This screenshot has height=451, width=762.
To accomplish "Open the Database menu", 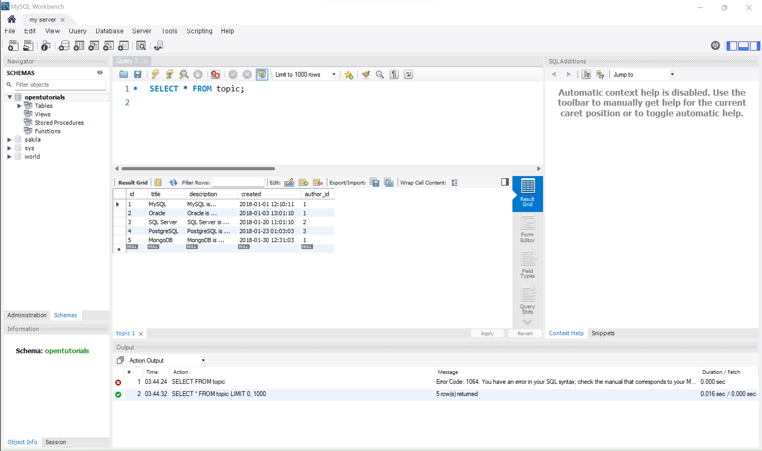I will click(109, 31).
